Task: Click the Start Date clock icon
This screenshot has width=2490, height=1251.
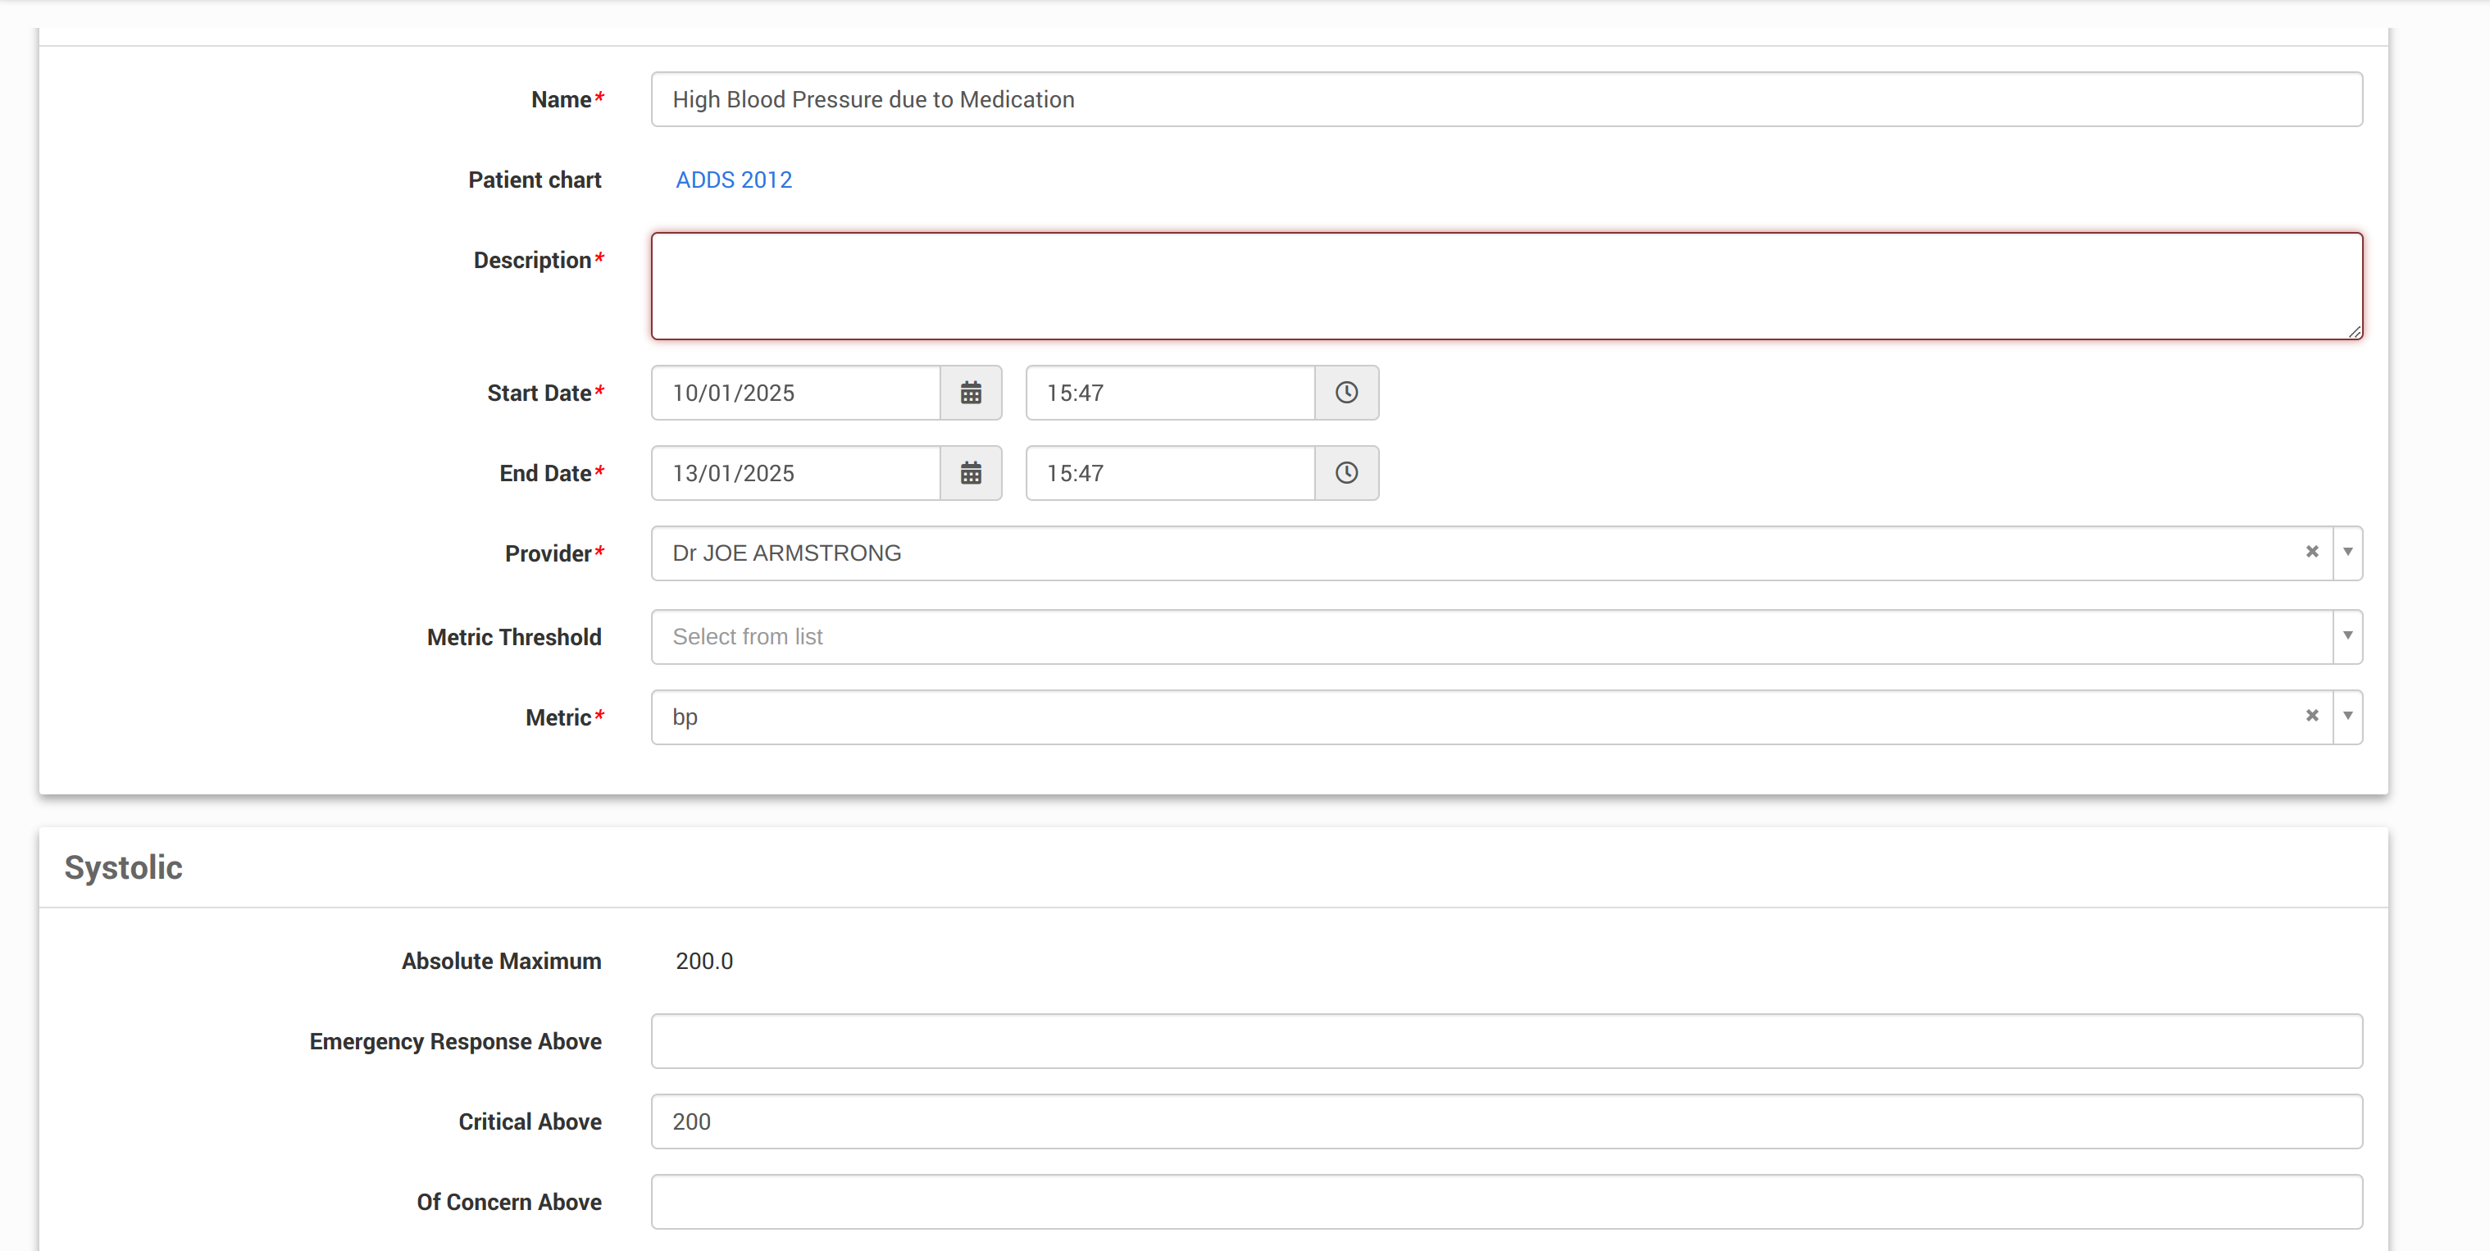Action: (x=1345, y=393)
